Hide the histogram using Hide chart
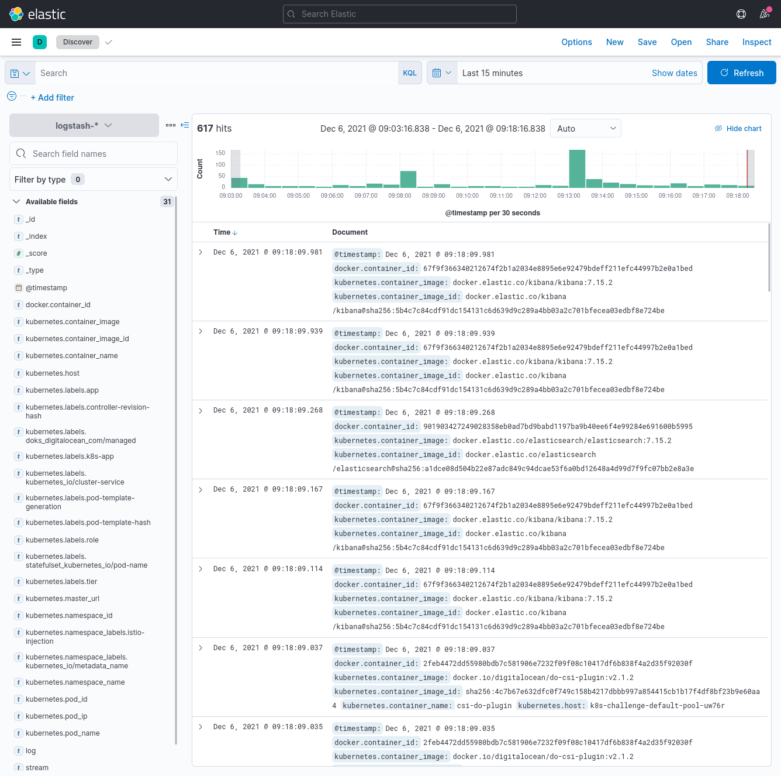781x776 pixels. pyautogui.click(x=738, y=128)
